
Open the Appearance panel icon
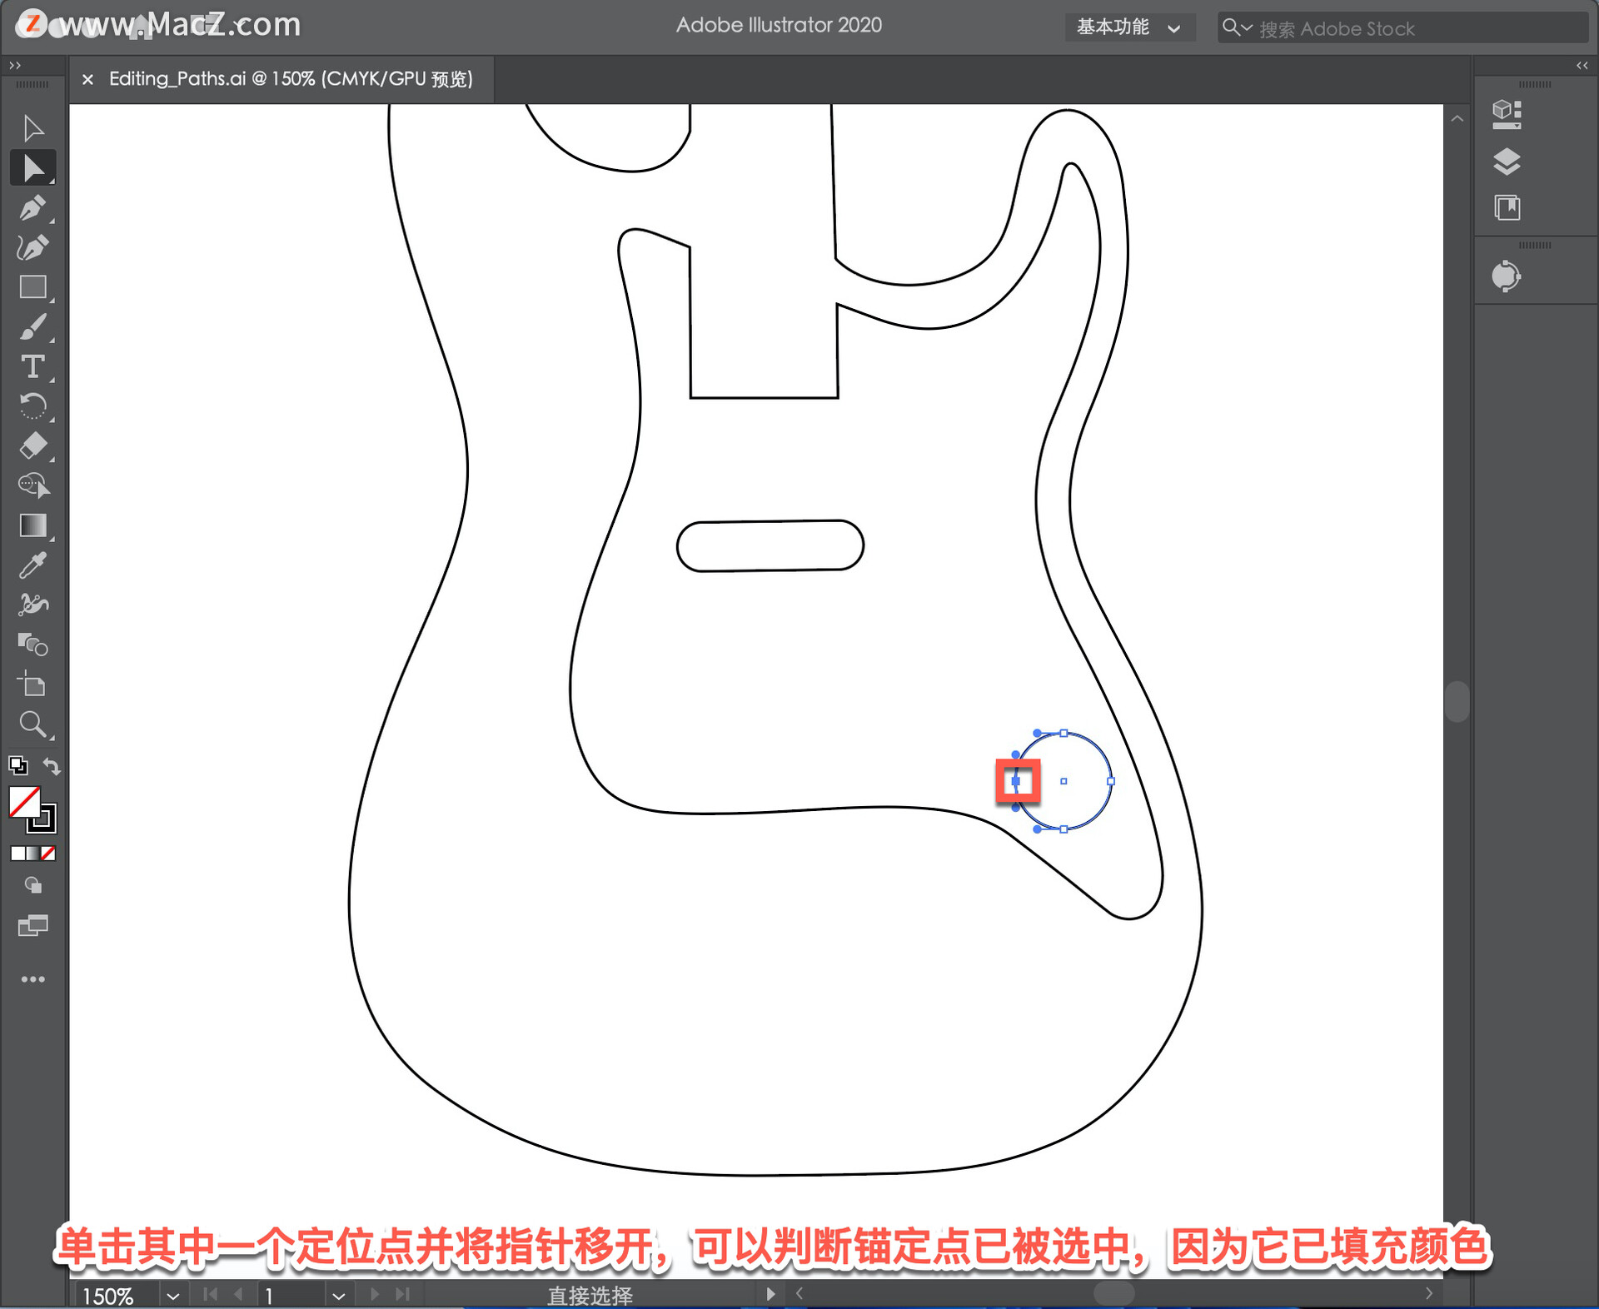pos(1506,276)
